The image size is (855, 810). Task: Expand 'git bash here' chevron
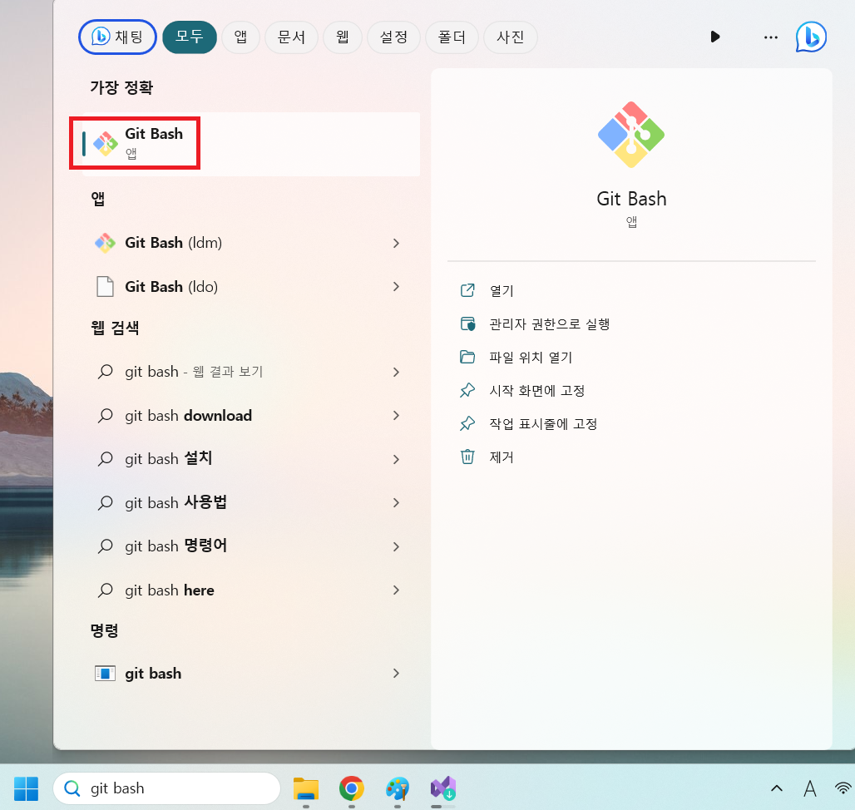[x=397, y=590]
